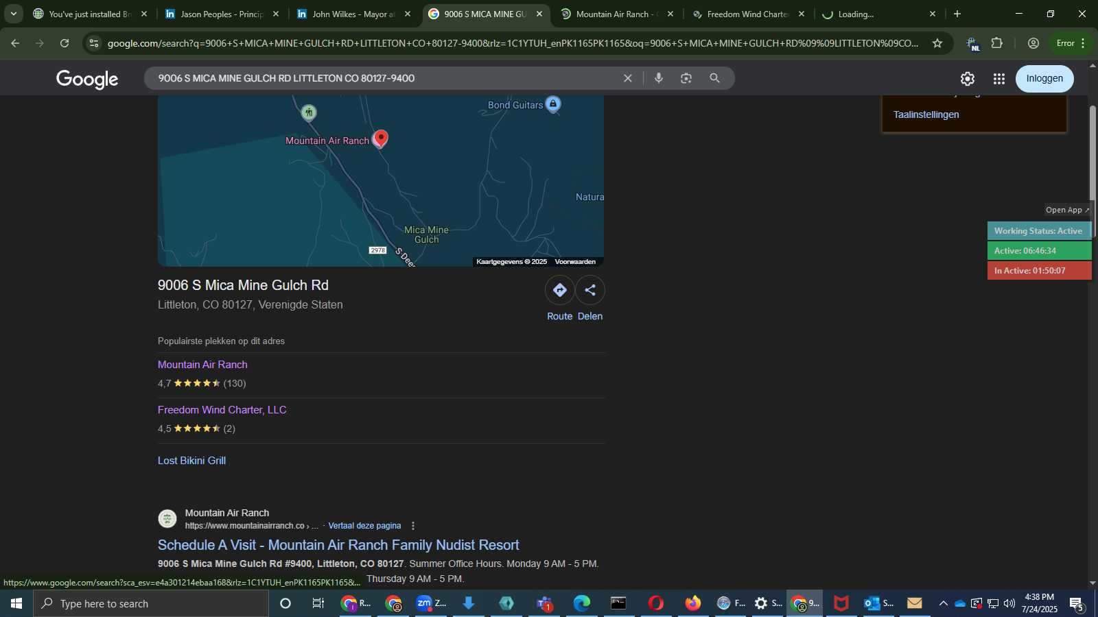1098x617 pixels.
Task: Open Freedom Wind Charter, LLC link
Action: point(222,410)
